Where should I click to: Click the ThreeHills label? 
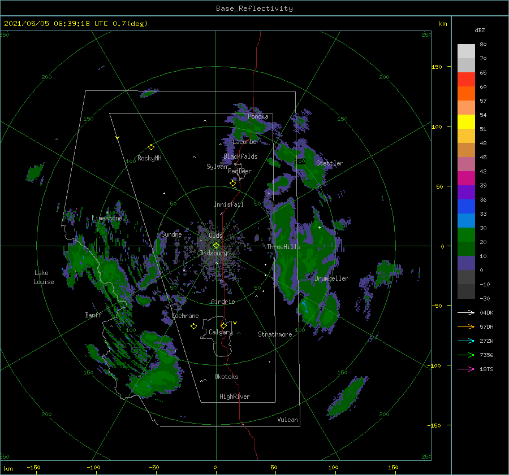[283, 247]
